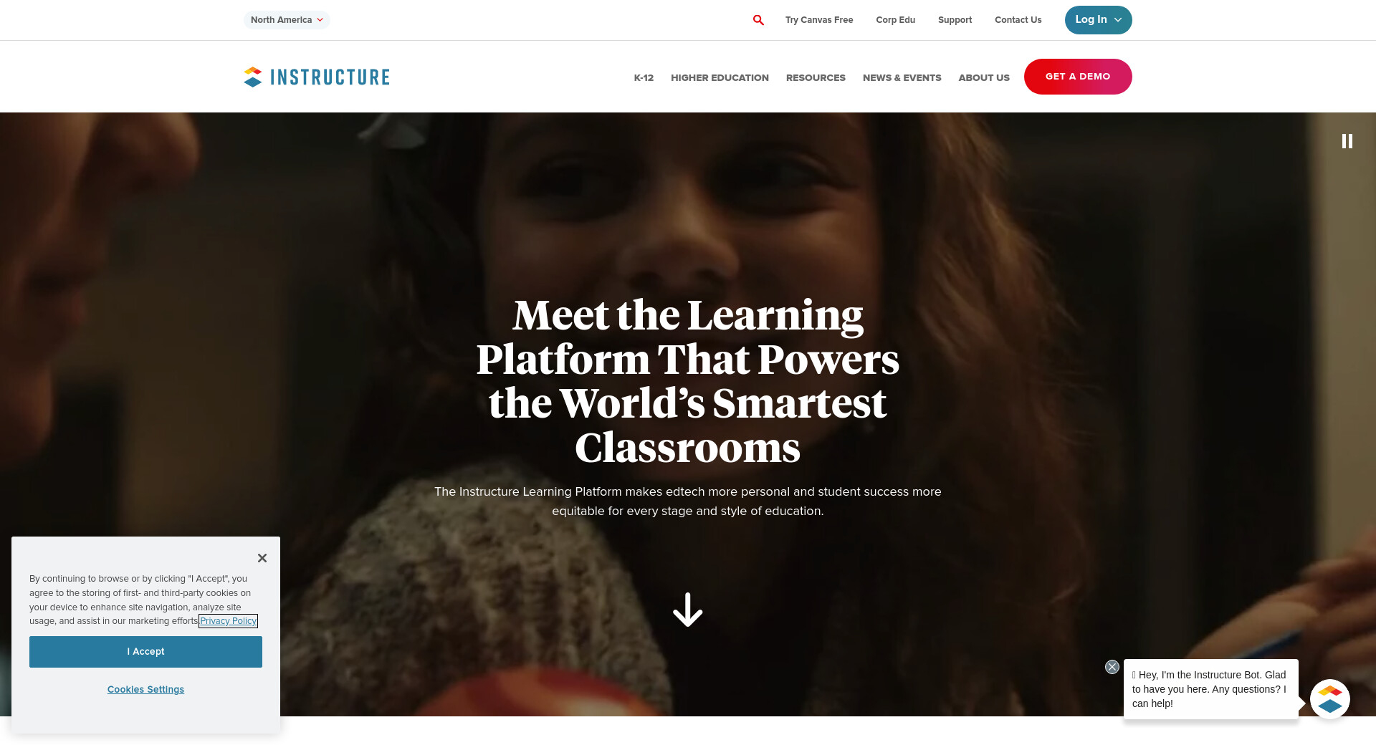Screen dimensions: 1376x745
Task: Dismiss the Instructure Bot greeting bubble
Action: [x=1112, y=667]
